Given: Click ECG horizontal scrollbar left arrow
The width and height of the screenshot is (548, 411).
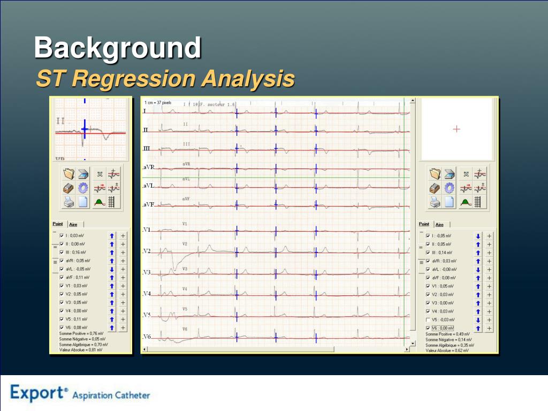Looking at the screenshot, I should point(145,349).
